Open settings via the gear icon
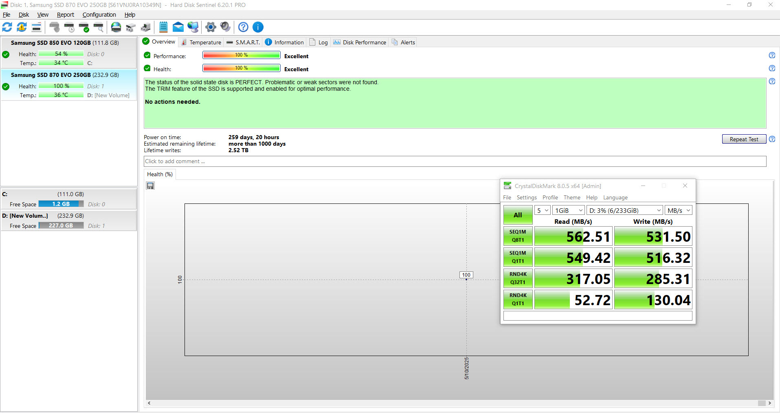Screen dimensions: 780x413 211,27
